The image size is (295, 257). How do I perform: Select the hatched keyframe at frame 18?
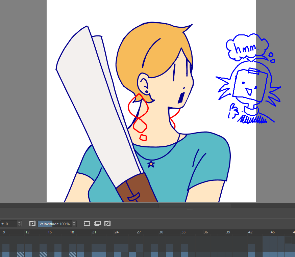point(73,255)
